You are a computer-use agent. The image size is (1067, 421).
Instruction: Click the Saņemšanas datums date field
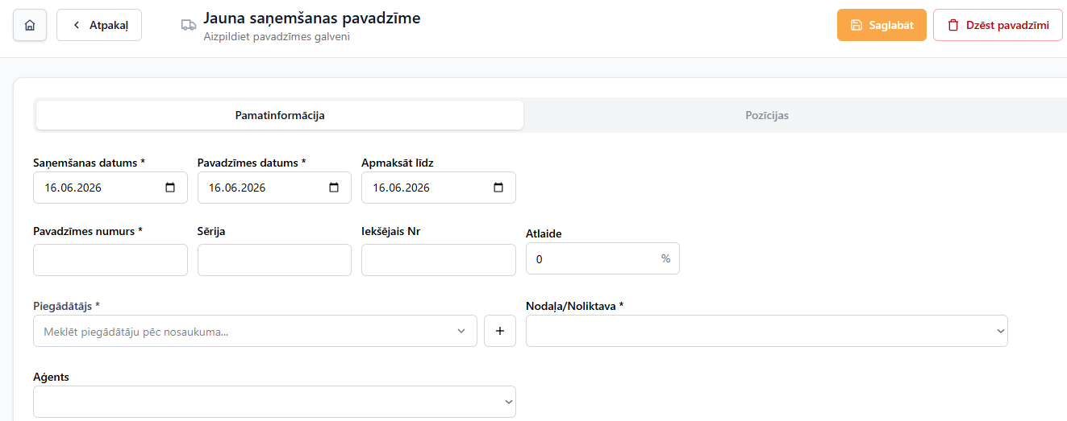tap(110, 188)
